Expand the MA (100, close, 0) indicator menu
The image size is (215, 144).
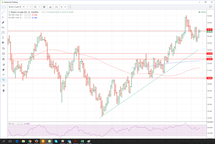click(x=23, y=15)
